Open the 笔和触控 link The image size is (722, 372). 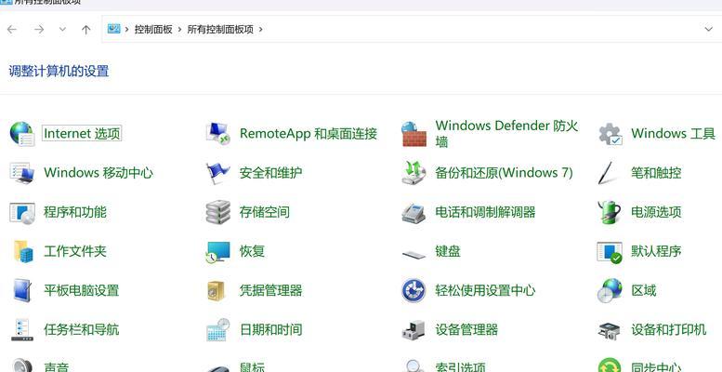click(656, 173)
